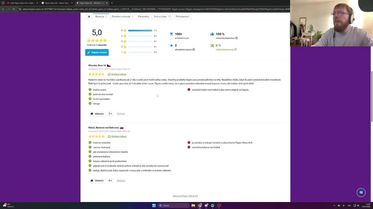Screen dimensions: 373x209
Task: Report Miroslav's review via Nahlásit
Action: (121, 114)
